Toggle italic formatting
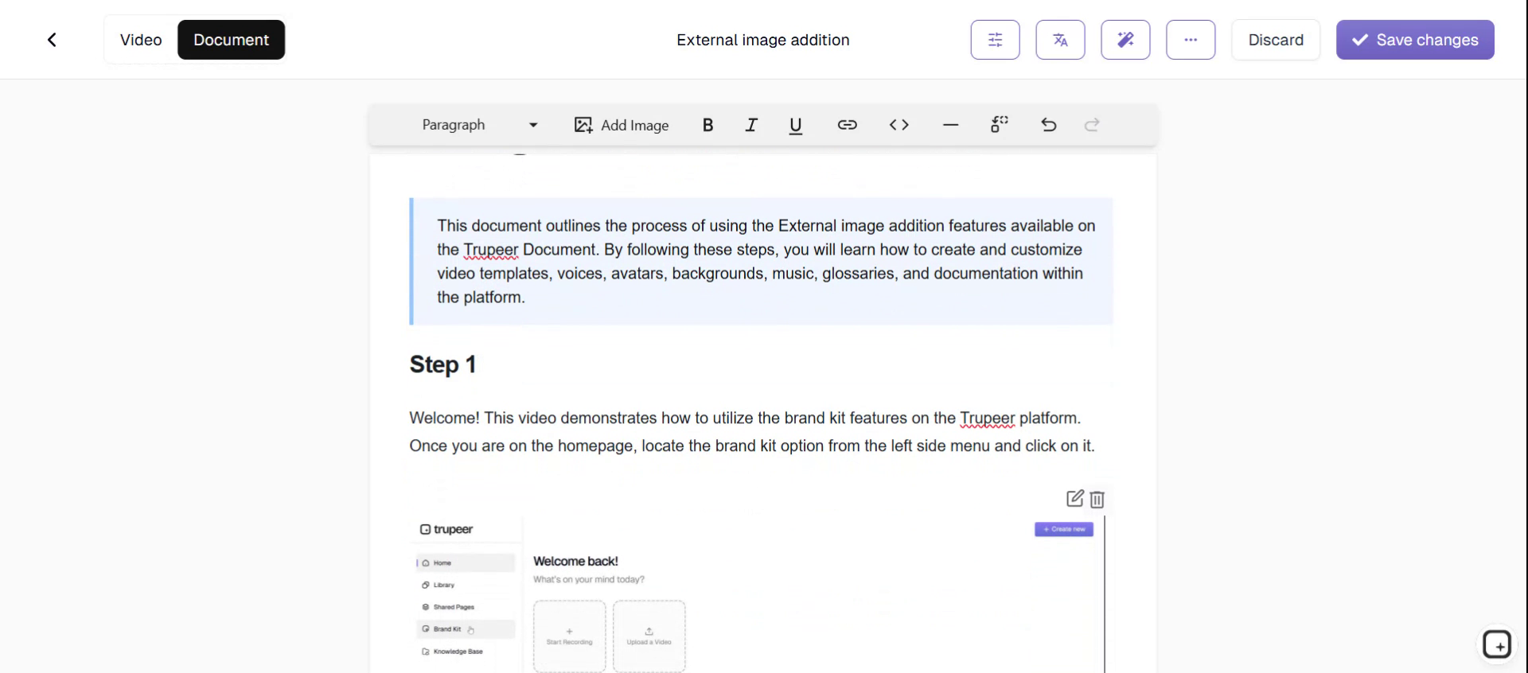 pos(751,125)
